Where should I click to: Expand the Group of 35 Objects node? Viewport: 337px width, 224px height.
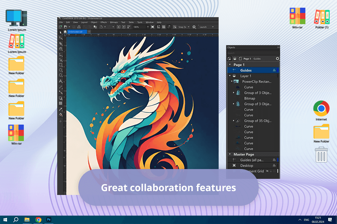pyautogui.click(x=234, y=121)
